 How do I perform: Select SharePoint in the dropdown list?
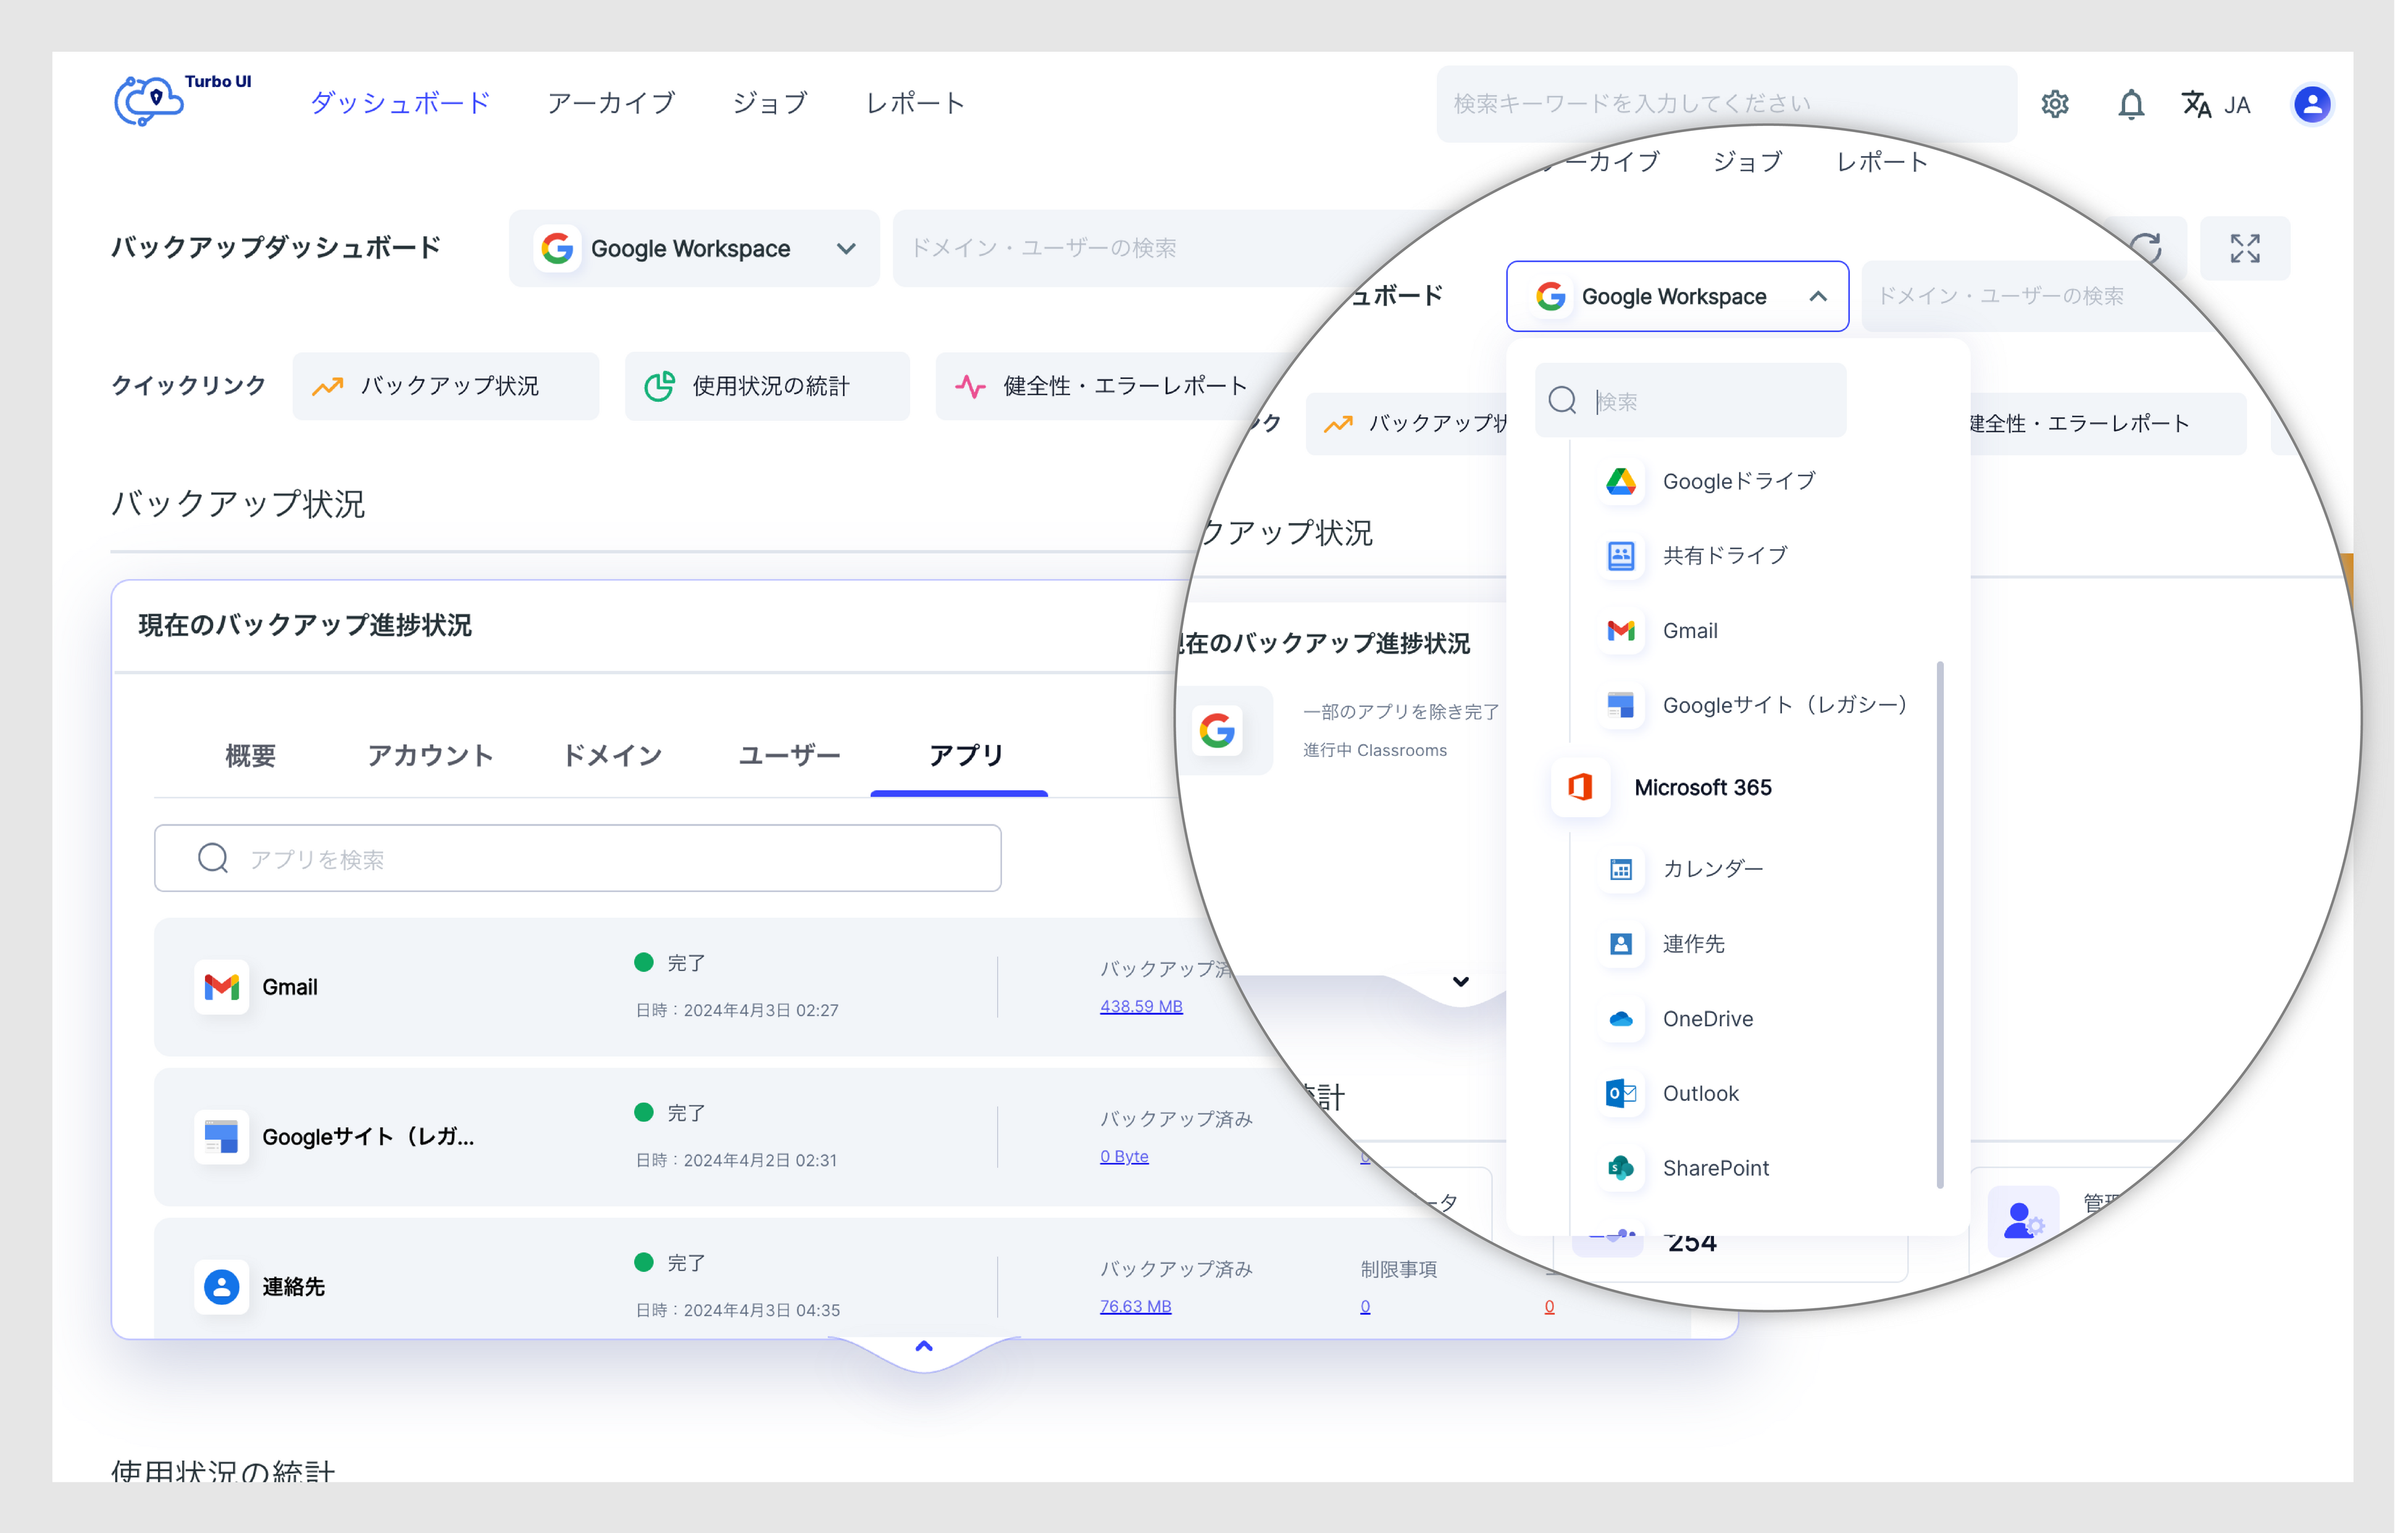point(1715,1168)
